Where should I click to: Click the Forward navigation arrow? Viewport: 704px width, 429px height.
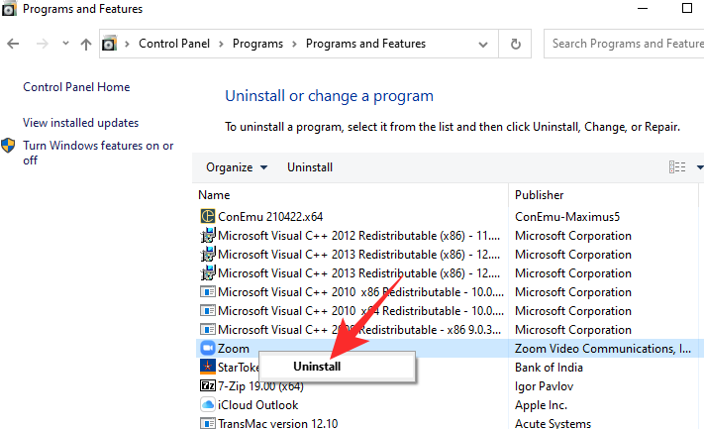[x=42, y=44]
